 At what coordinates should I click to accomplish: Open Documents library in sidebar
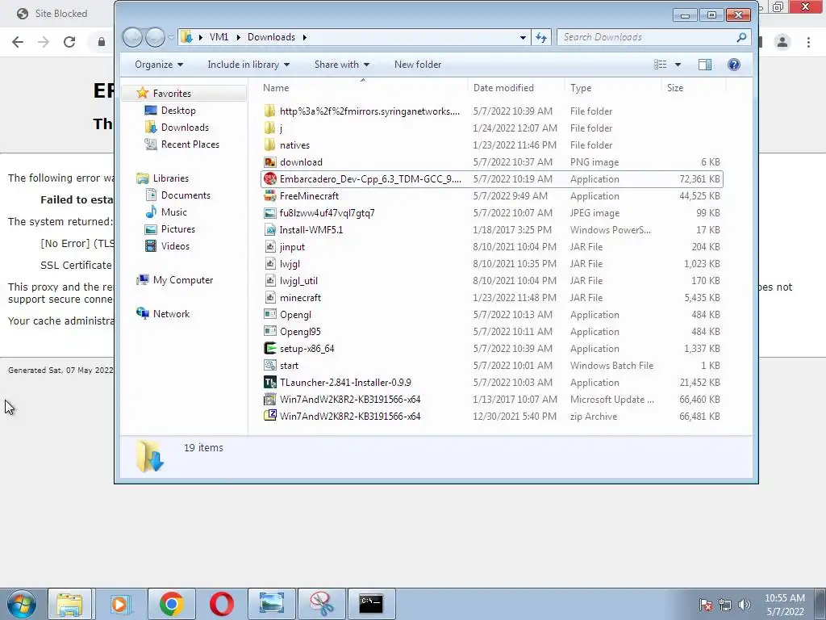[x=186, y=195]
